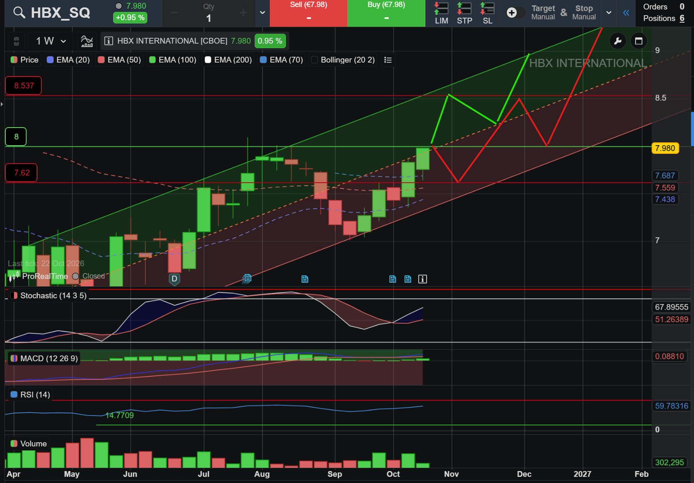Screen dimensions: 694x483
Task: Open the instrument search magnifier
Action: click(x=19, y=13)
